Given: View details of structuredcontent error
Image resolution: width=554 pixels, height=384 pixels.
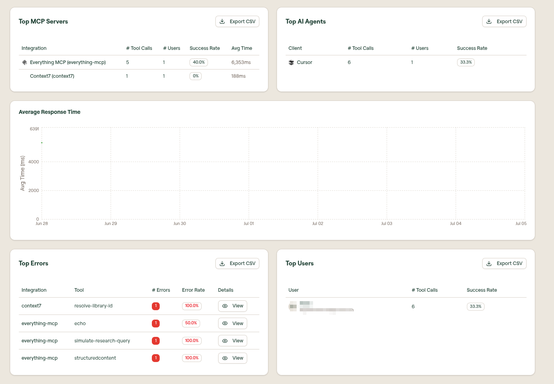Looking at the screenshot, I should pos(233,358).
